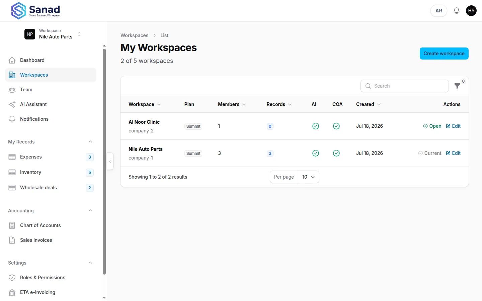Click the Nile Auto Parts workspace name
Viewport: 482px width, 301px height.
pos(146,149)
